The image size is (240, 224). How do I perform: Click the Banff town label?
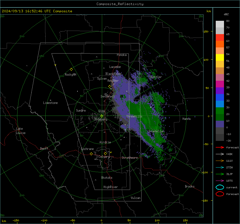pos(44,148)
